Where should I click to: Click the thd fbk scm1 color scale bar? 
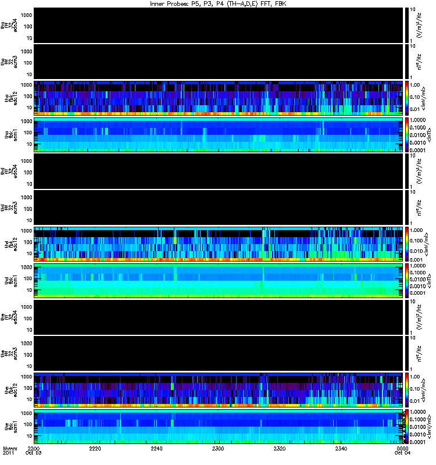coord(407,281)
